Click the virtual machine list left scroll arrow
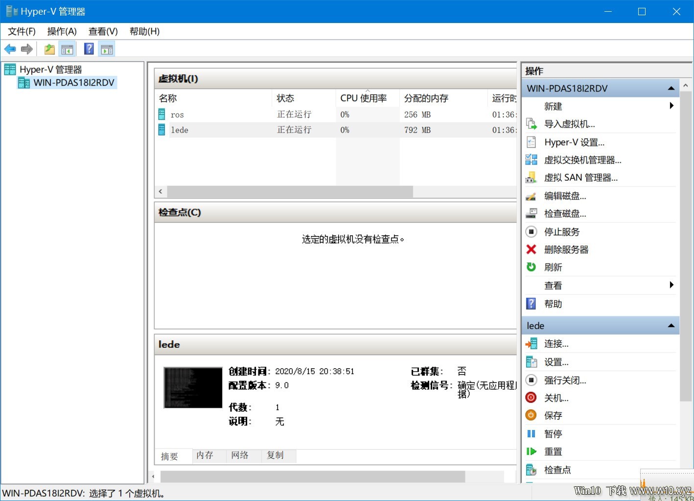This screenshot has height=501, width=694. point(161,191)
